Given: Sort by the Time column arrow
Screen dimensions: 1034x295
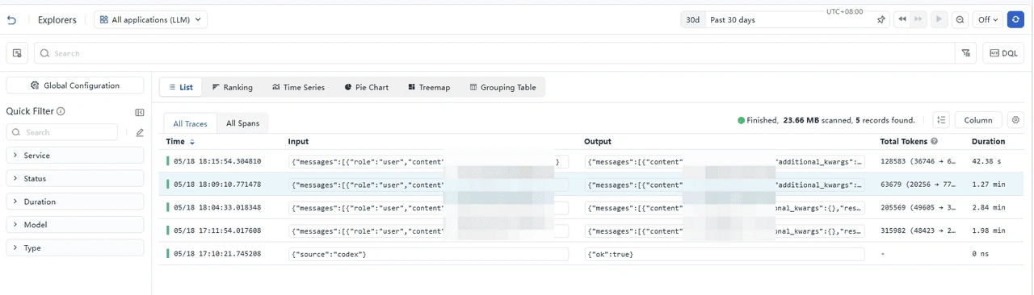Looking at the screenshot, I should click(x=192, y=142).
